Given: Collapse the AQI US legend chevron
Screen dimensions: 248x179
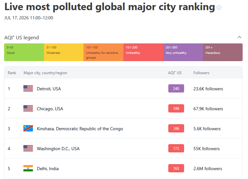Looking at the screenshot, I should (239, 37).
